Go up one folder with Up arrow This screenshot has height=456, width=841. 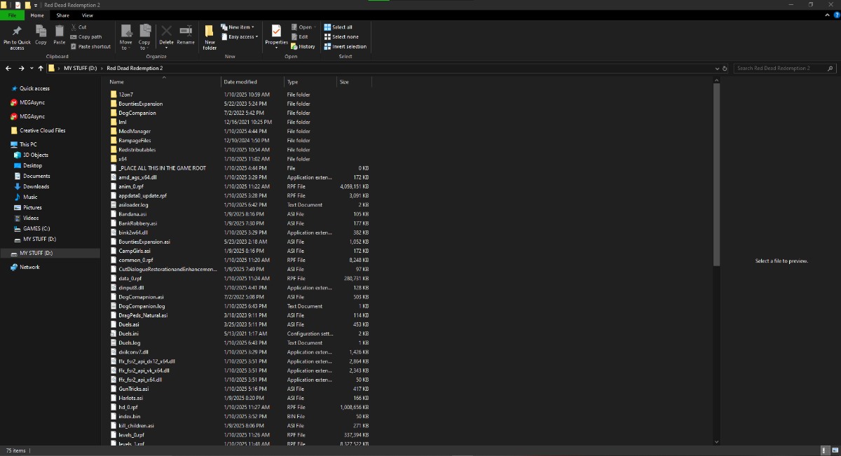click(x=41, y=68)
